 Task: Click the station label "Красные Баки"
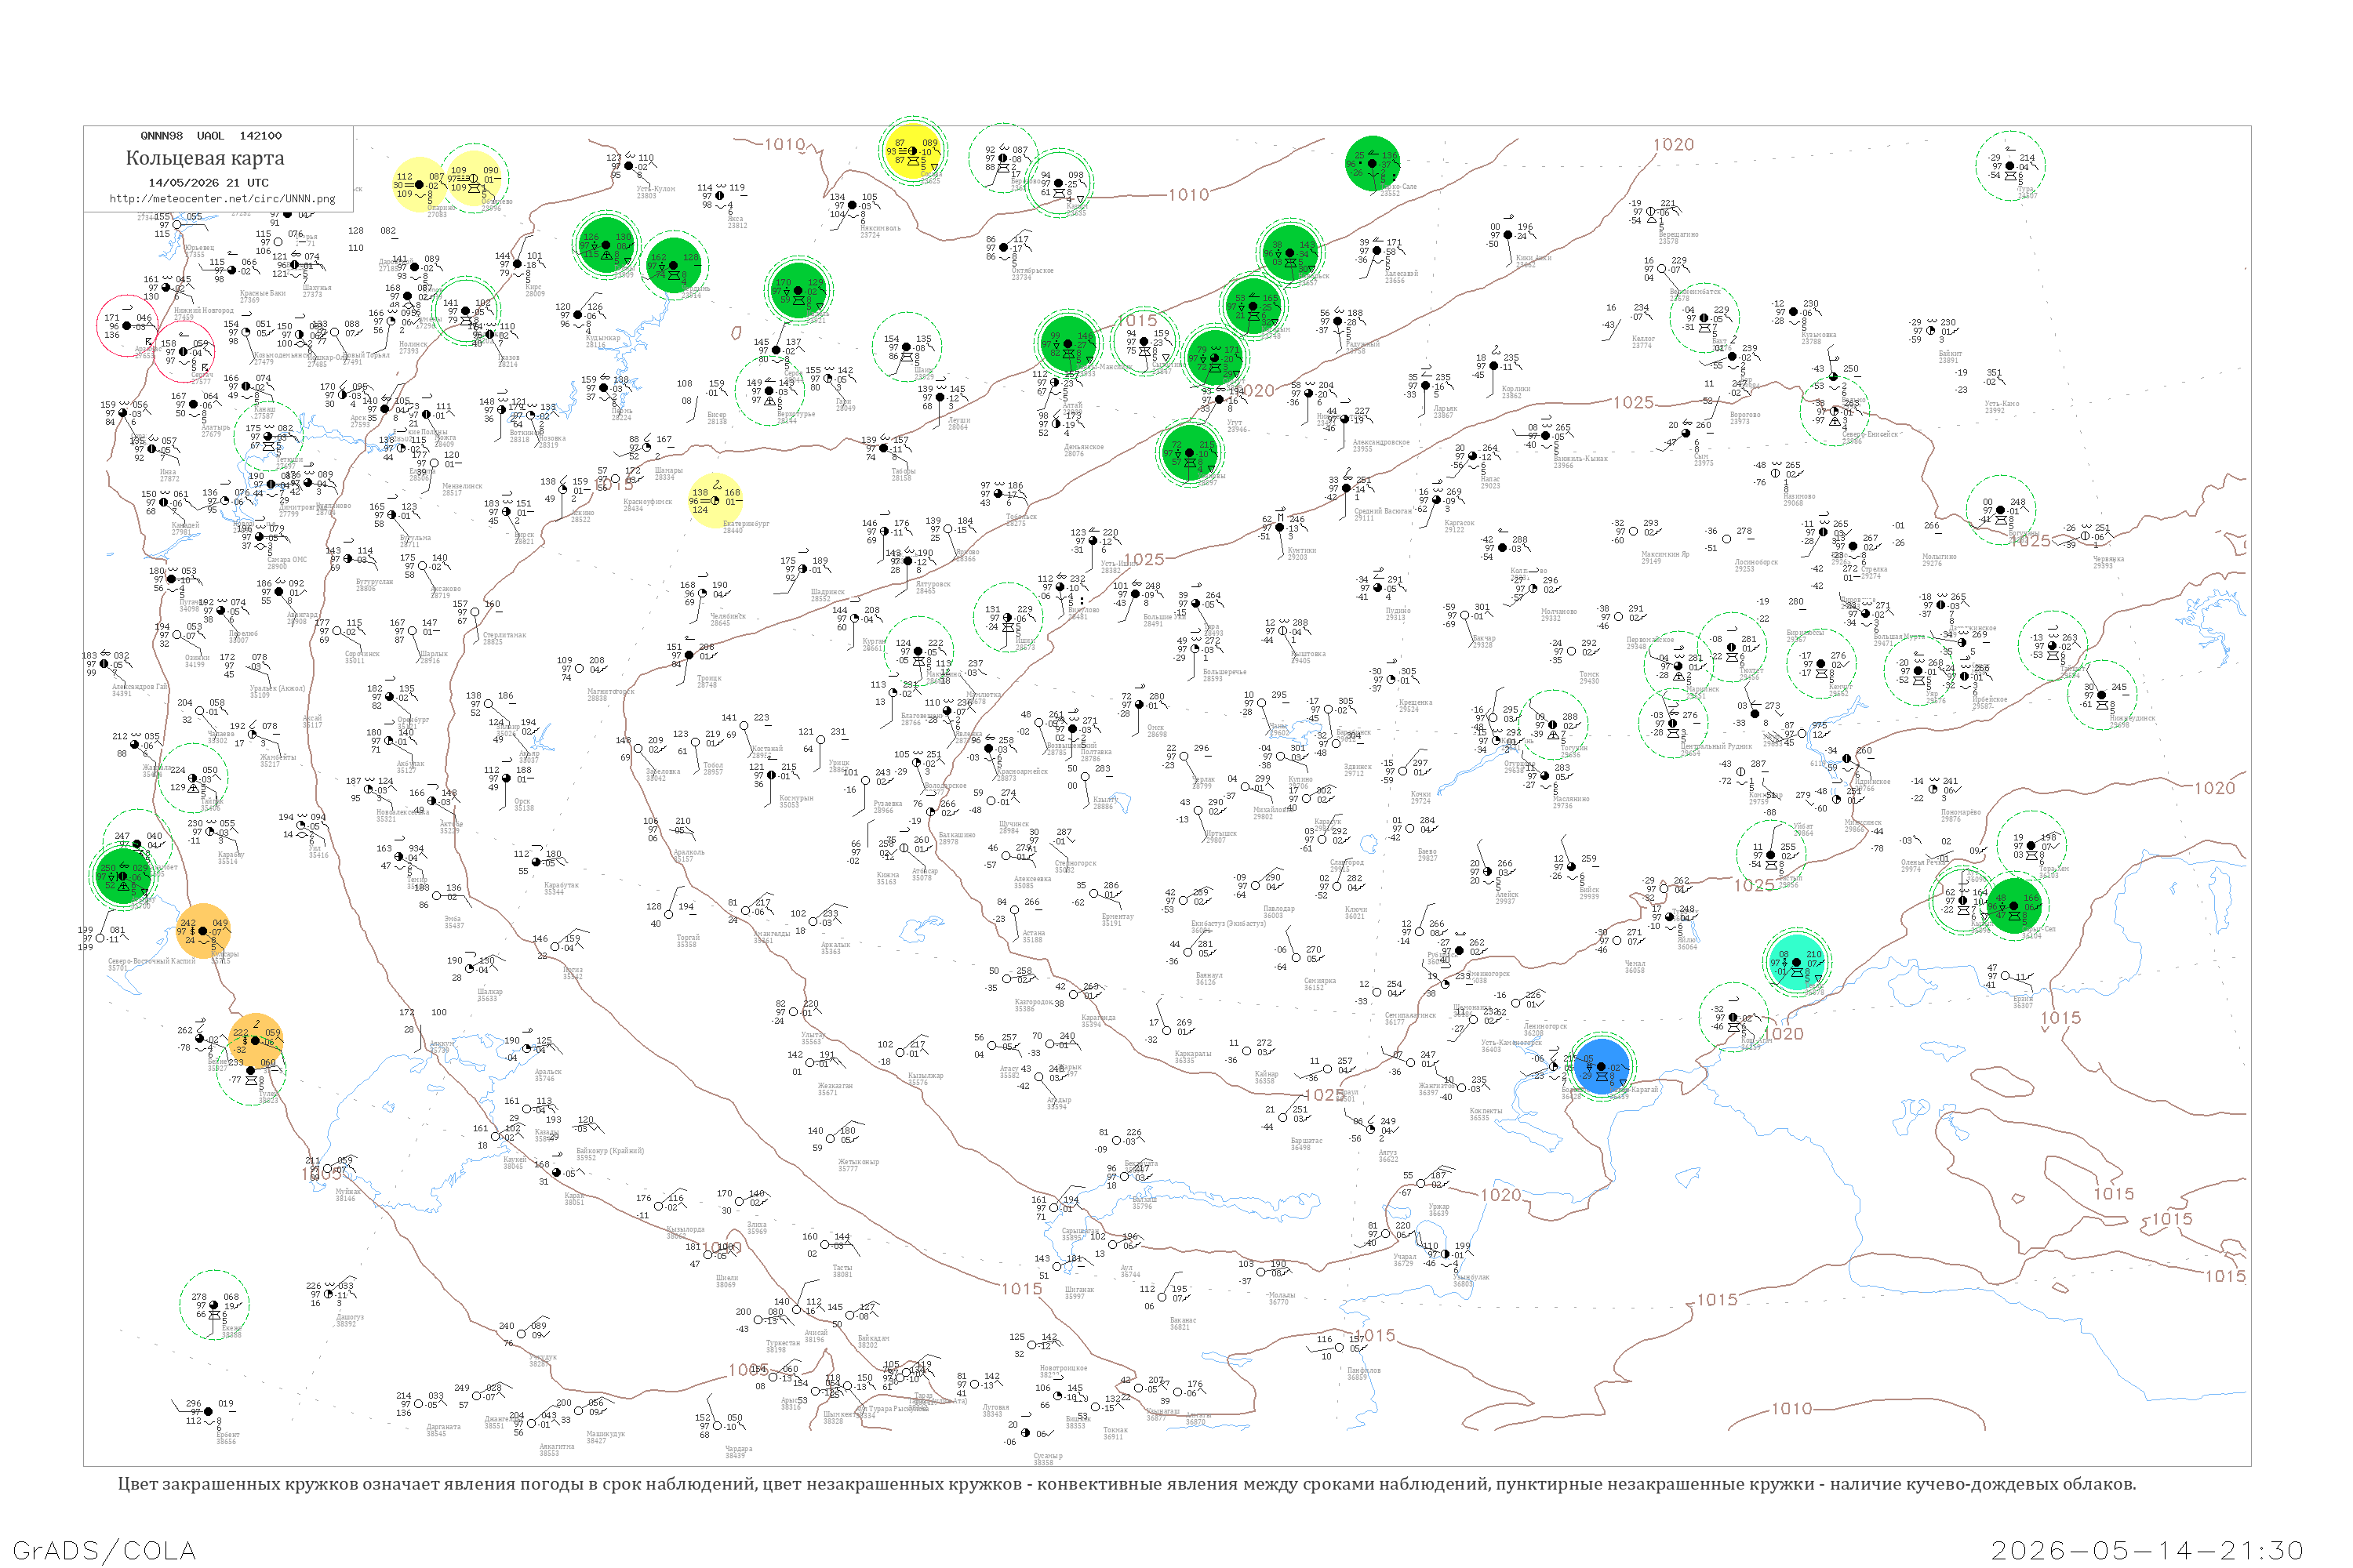pos(262,294)
